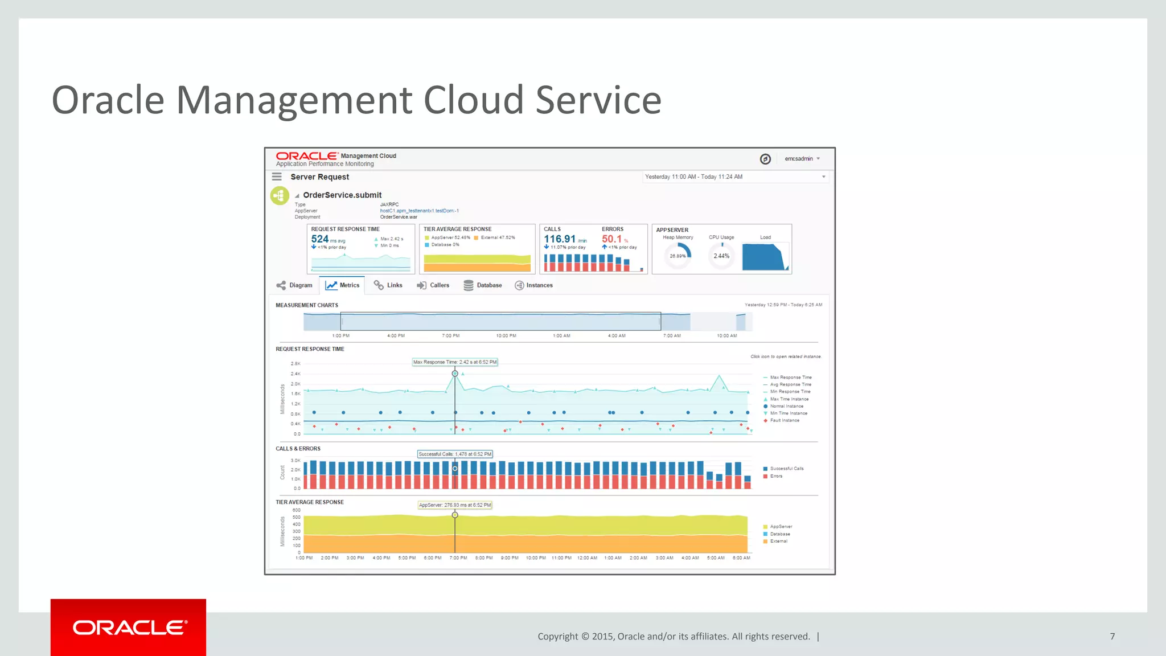This screenshot has width=1166, height=656.
Task: Click the measurement chart time-range selection window
Action: (500, 321)
